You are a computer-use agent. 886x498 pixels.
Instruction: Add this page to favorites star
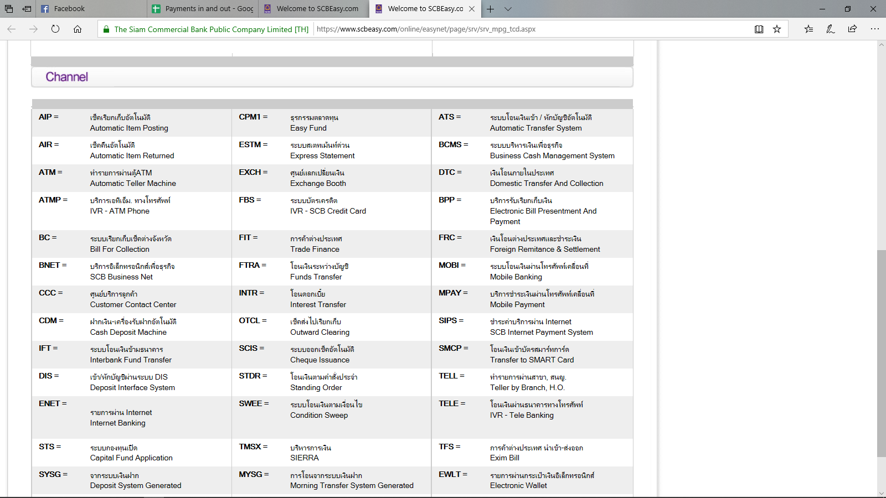(x=777, y=29)
